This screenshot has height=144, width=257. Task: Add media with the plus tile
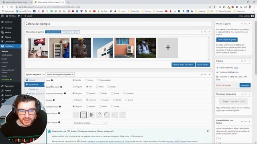pos(168,48)
